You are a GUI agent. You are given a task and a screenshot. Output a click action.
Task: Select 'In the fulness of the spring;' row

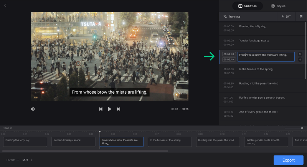[262, 71]
